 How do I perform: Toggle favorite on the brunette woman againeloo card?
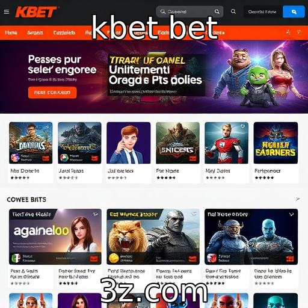tap(96, 214)
